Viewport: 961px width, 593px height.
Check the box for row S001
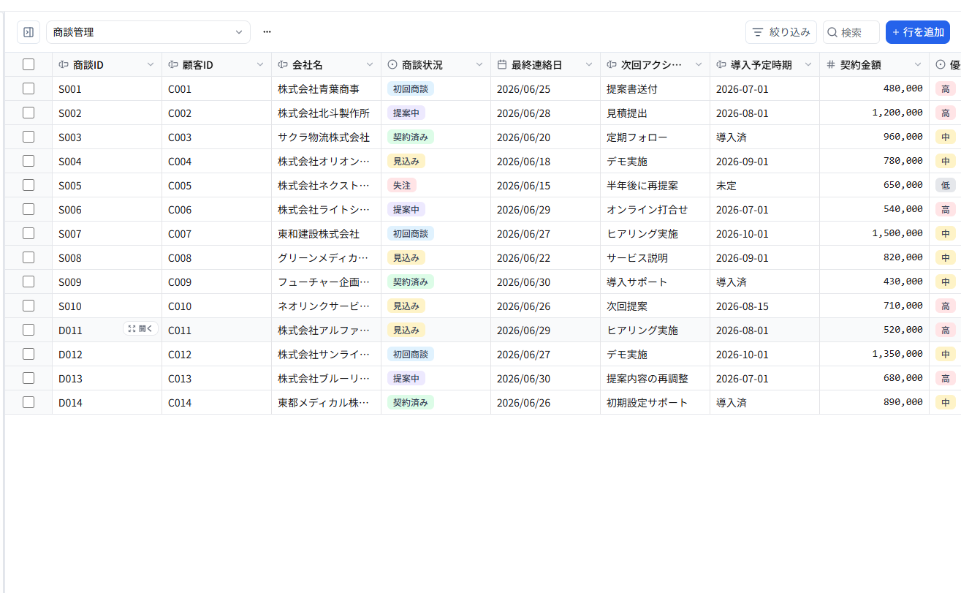pos(29,88)
